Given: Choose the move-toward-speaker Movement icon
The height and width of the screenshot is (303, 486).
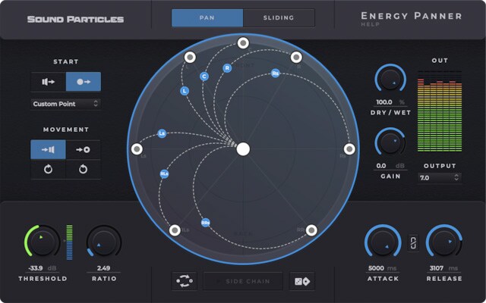Looking at the screenshot, I should click(49, 149).
